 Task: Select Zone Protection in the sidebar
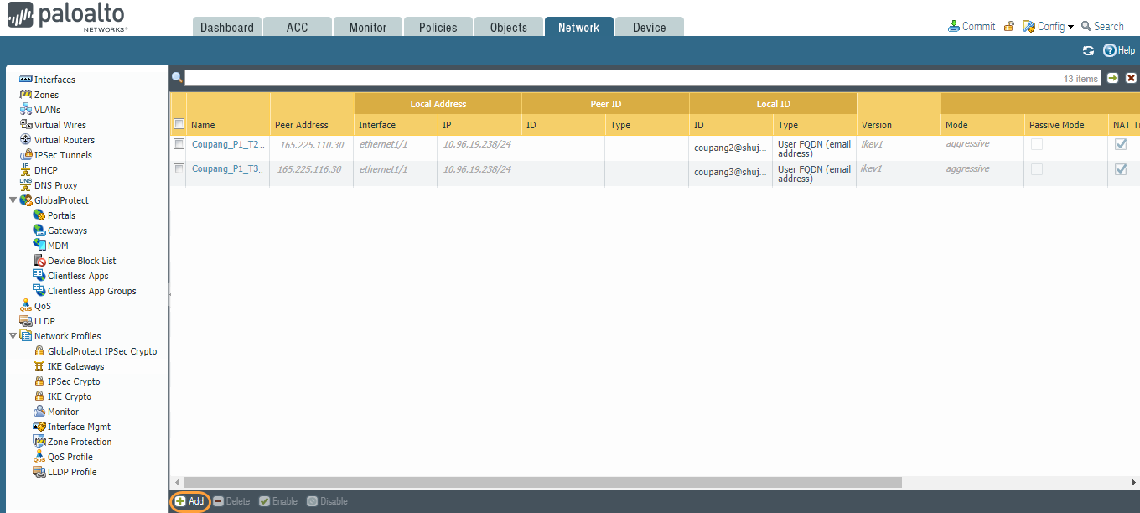pos(77,441)
